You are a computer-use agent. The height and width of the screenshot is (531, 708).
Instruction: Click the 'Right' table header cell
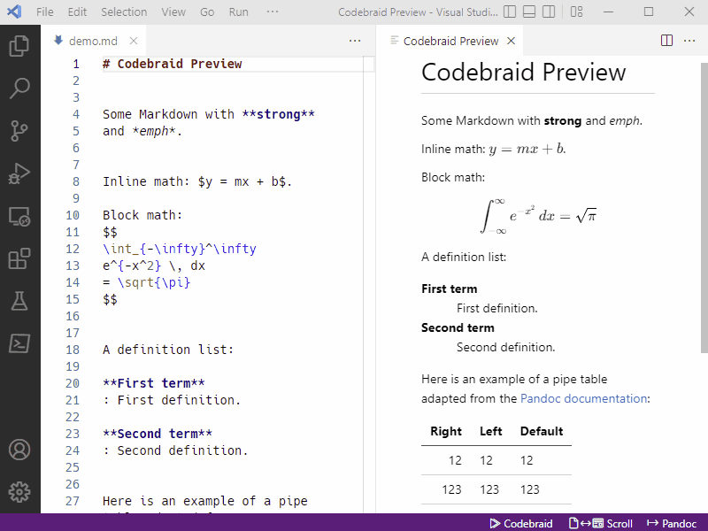(x=446, y=431)
